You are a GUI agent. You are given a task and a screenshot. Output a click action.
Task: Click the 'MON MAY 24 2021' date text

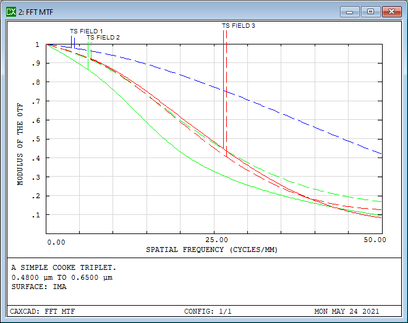tap(347, 311)
